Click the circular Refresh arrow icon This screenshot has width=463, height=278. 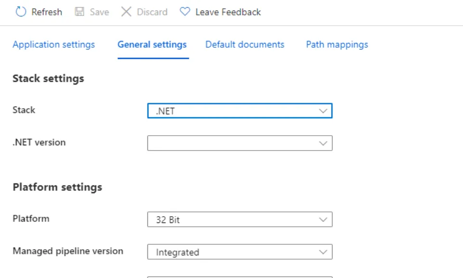(21, 12)
